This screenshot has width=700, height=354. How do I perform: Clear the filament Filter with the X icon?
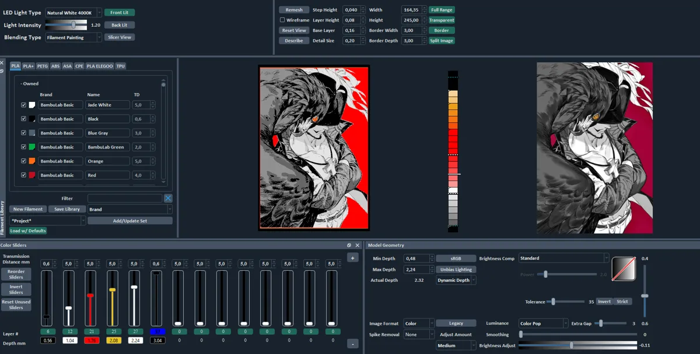pyautogui.click(x=168, y=199)
